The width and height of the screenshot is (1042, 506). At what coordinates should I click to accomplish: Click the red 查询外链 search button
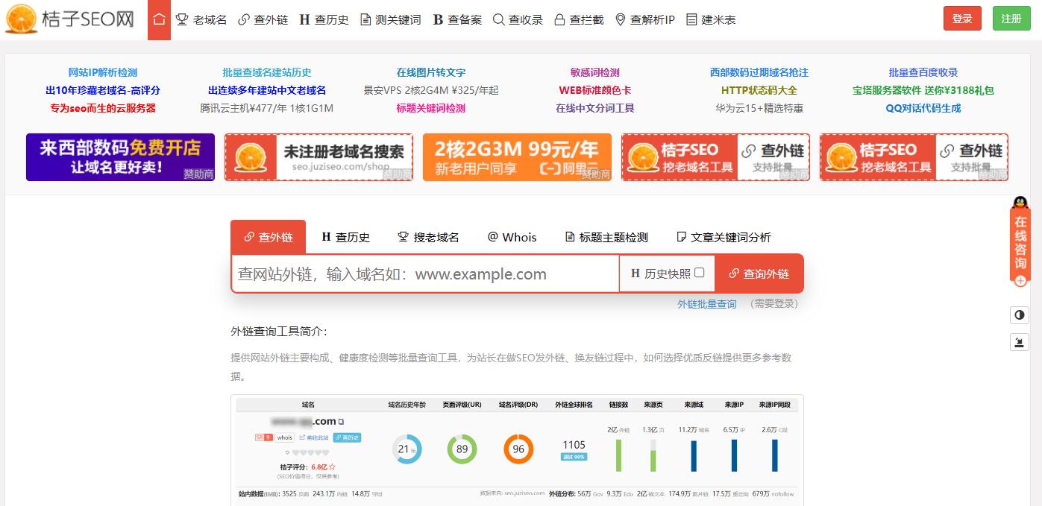(758, 273)
